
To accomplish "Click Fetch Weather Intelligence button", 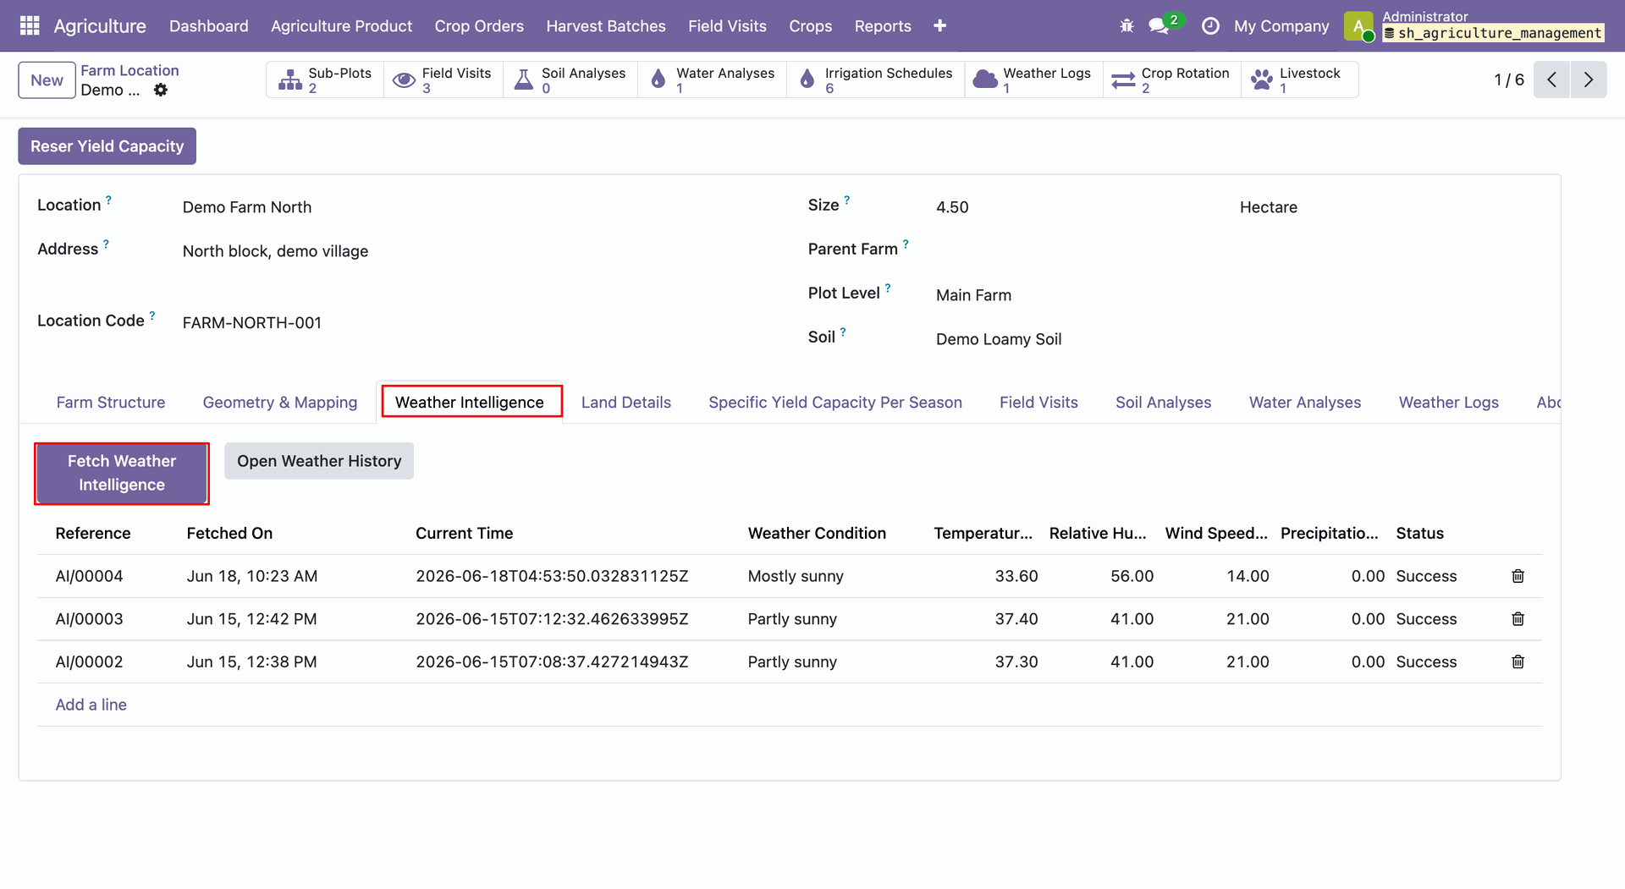I will 122,473.
